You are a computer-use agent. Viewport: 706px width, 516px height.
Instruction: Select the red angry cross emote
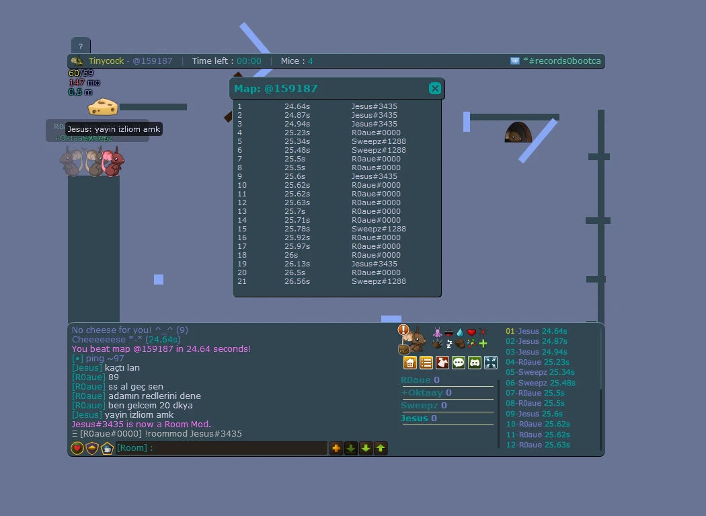pos(483,332)
